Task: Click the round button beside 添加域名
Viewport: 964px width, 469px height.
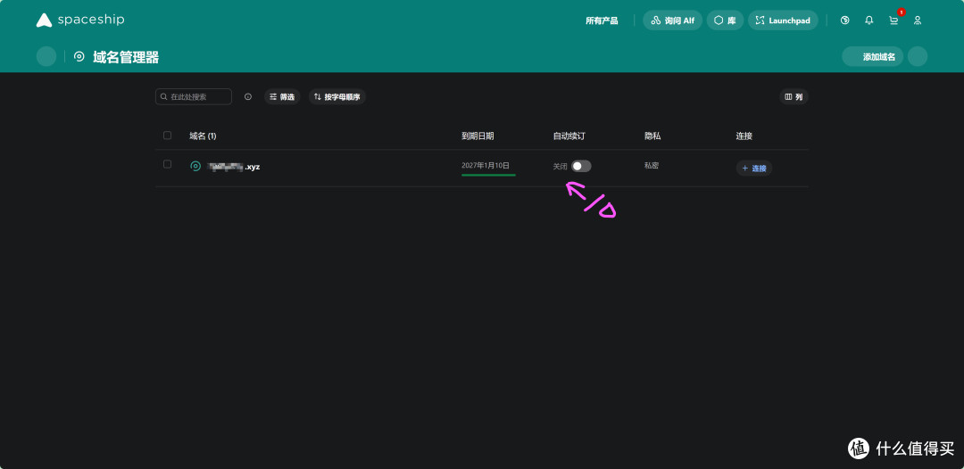Action: pos(918,56)
